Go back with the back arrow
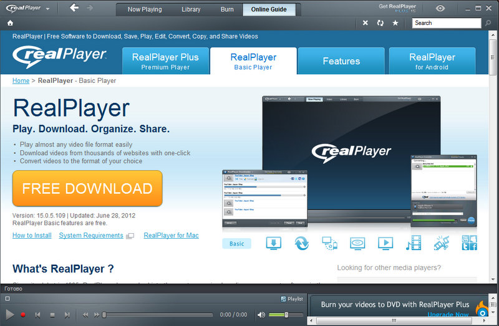 pyautogui.click(x=74, y=7)
